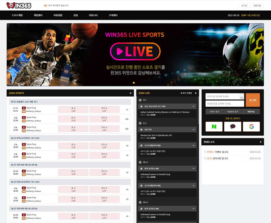Viewport: 271px width, 223px height.
Task: Open the 고객센터 menu
Action: (x=113, y=15)
